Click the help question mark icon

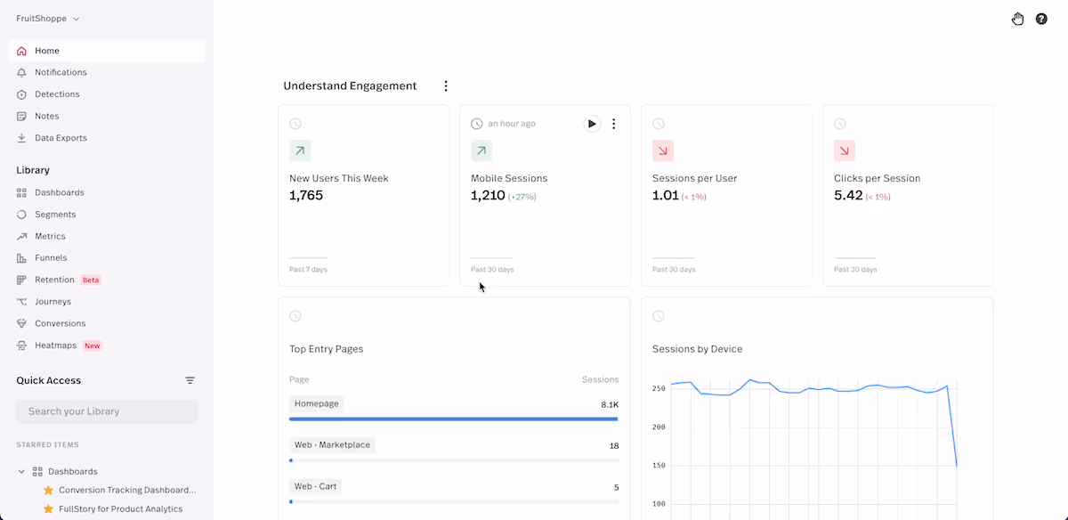(1041, 19)
